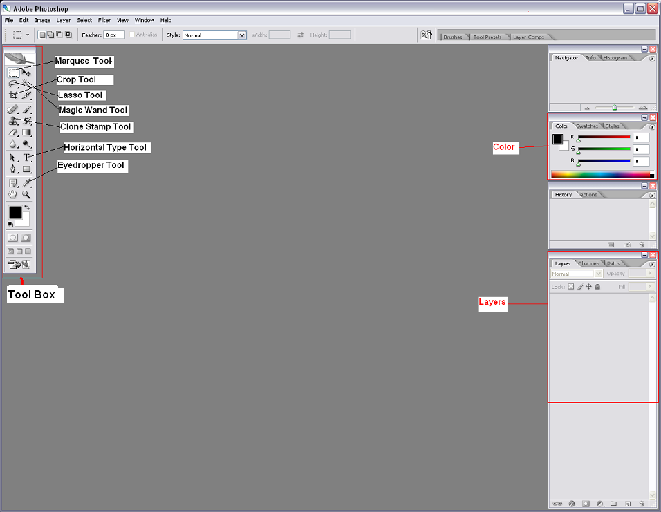Toggle Lock transparent pixels in Layers panel
This screenshot has height=512, width=661.
[x=571, y=287]
